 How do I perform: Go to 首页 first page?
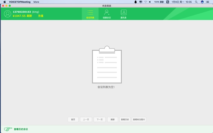[x=73, y=119]
